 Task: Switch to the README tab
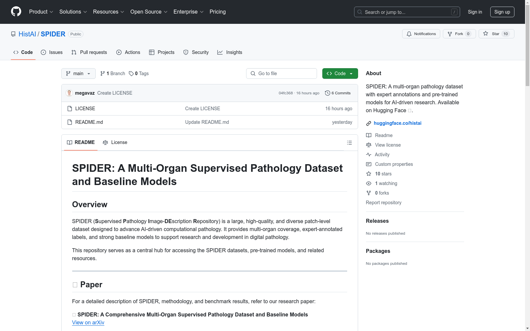click(81, 142)
